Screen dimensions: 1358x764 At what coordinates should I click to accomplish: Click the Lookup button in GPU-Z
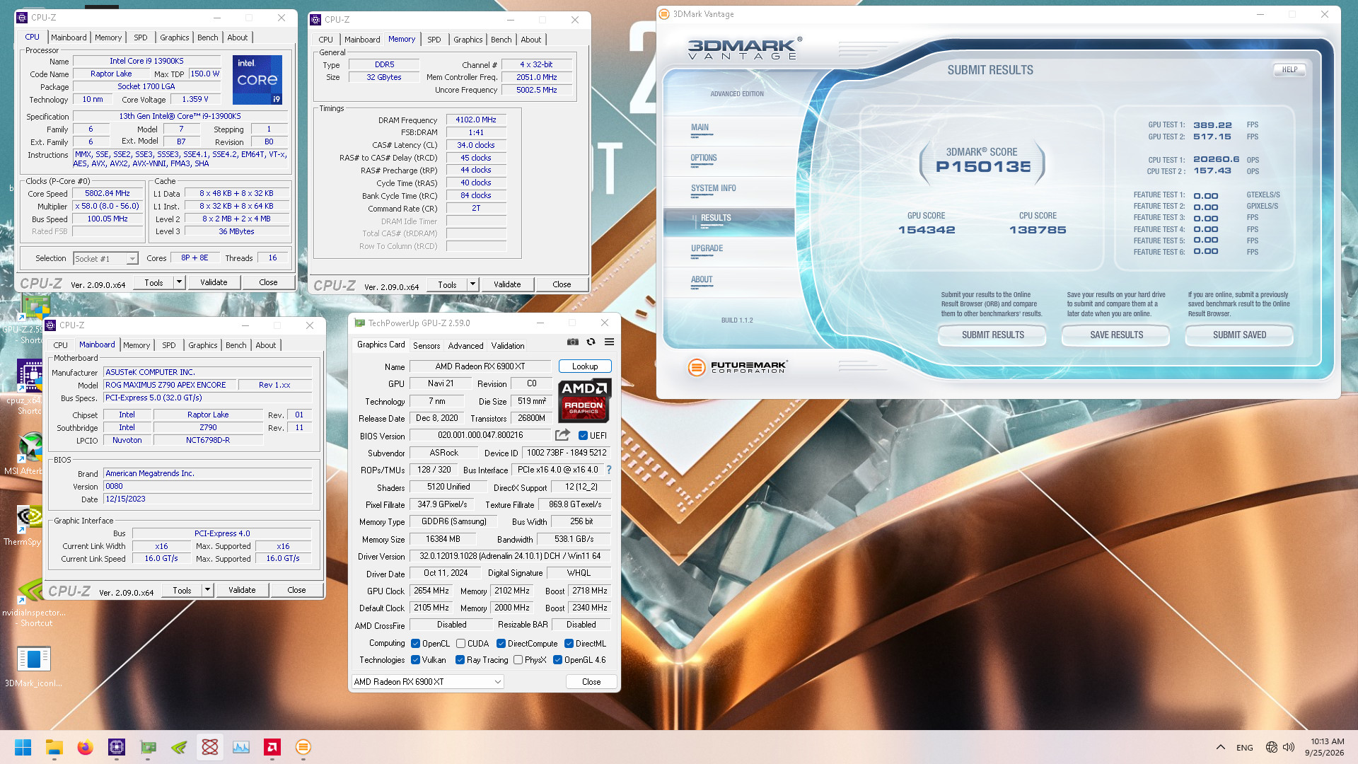(585, 366)
